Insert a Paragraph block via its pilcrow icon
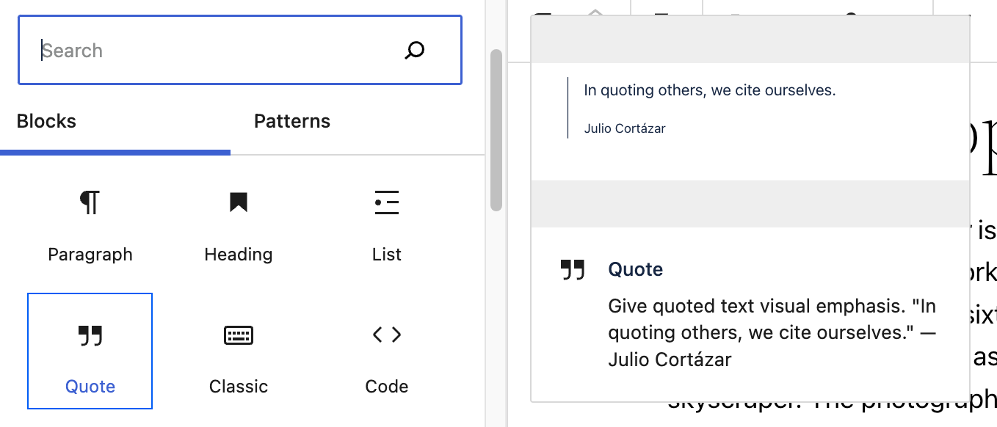Screen dimensions: 997x427 coord(90,202)
